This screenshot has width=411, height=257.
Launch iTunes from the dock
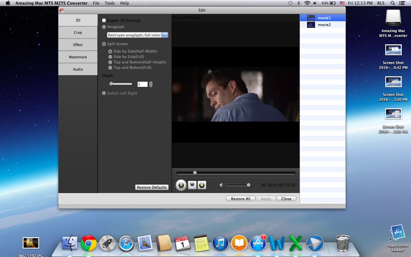tap(220, 243)
